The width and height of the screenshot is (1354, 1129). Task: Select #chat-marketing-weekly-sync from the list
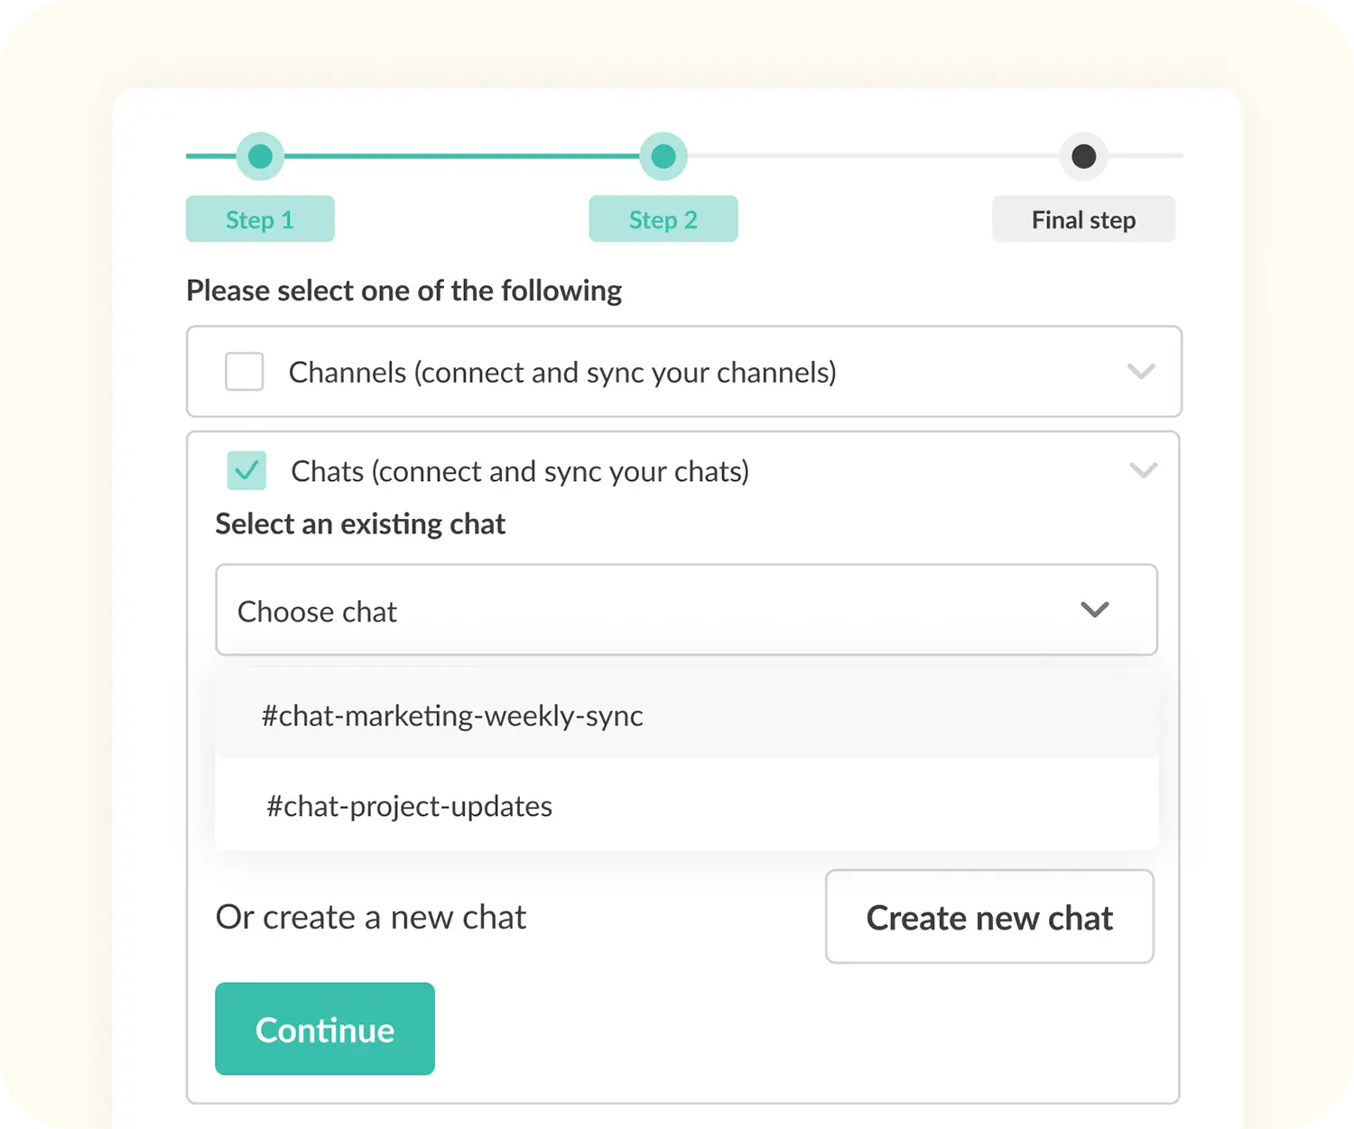coord(452,715)
